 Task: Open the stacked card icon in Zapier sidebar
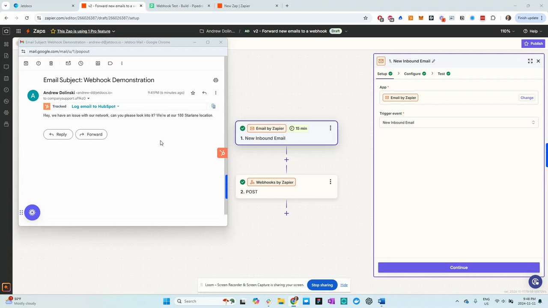pos(6,124)
